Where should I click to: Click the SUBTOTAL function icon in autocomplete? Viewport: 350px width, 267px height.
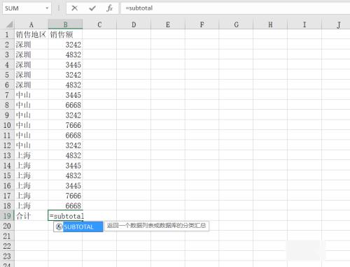(x=59, y=226)
